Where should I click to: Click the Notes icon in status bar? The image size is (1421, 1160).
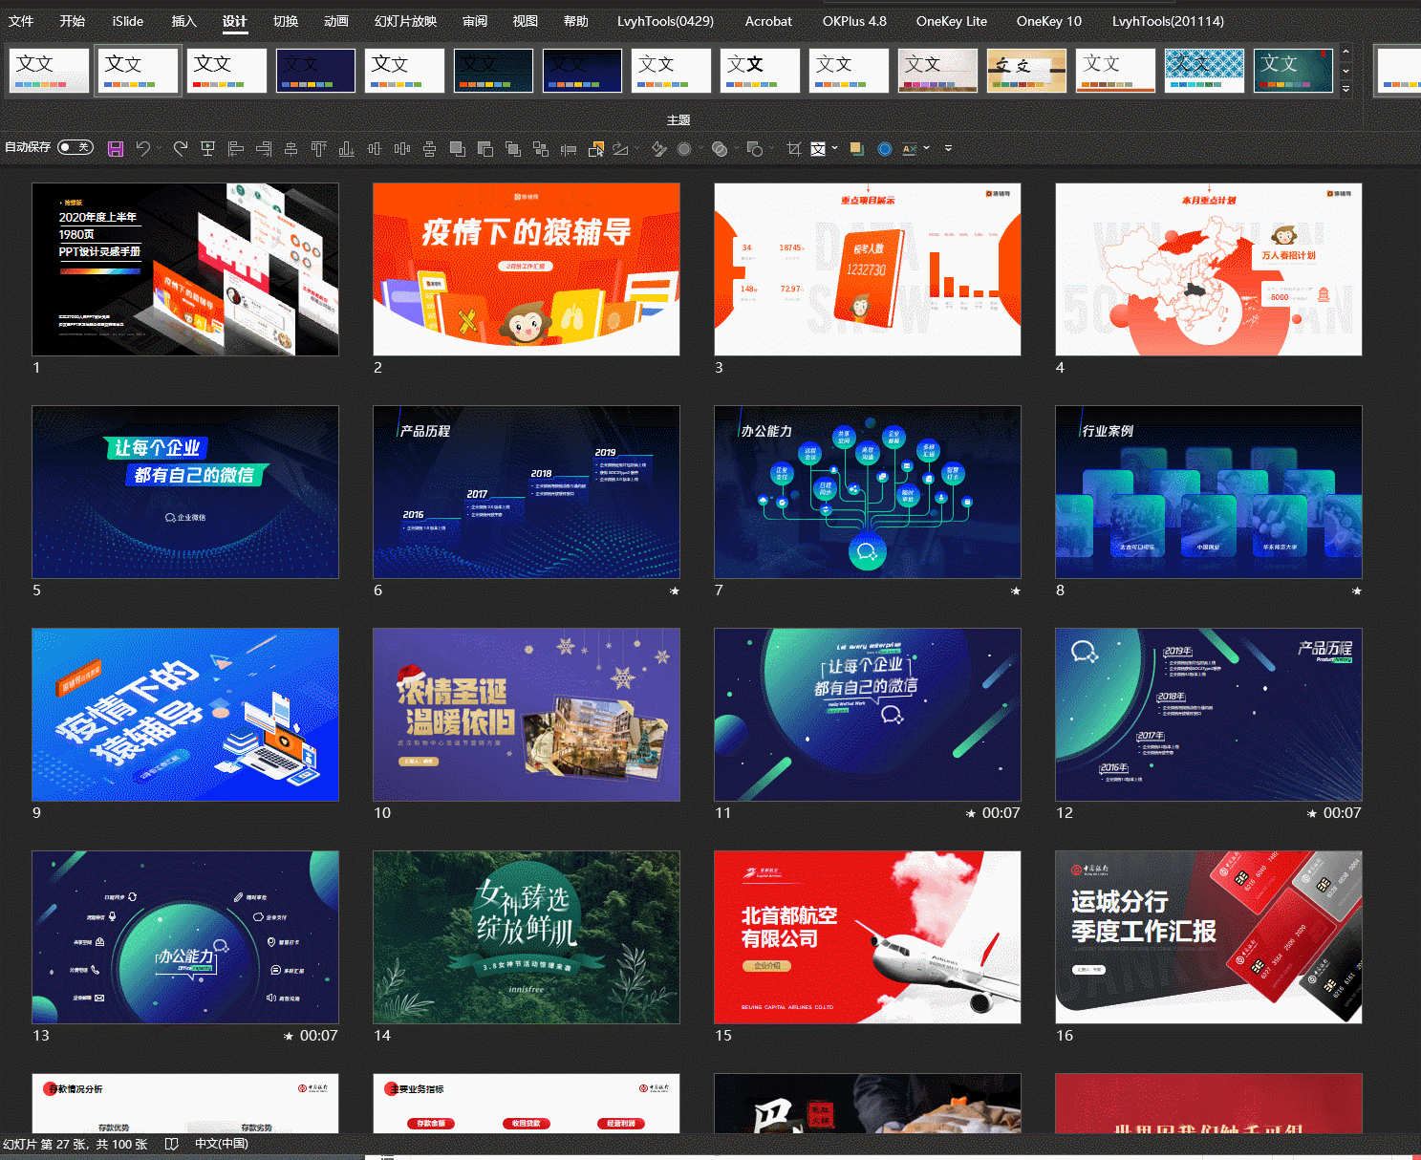pyautogui.click(x=171, y=1144)
